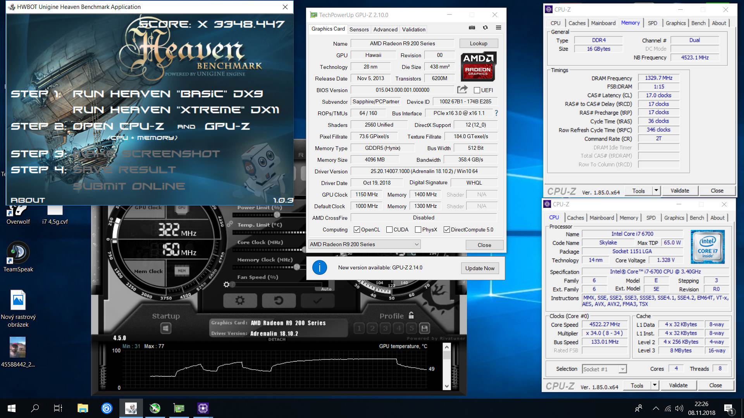Switch to the Sensors tab in GPU-Z
The height and width of the screenshot is (418, 744).
[359, 29]
